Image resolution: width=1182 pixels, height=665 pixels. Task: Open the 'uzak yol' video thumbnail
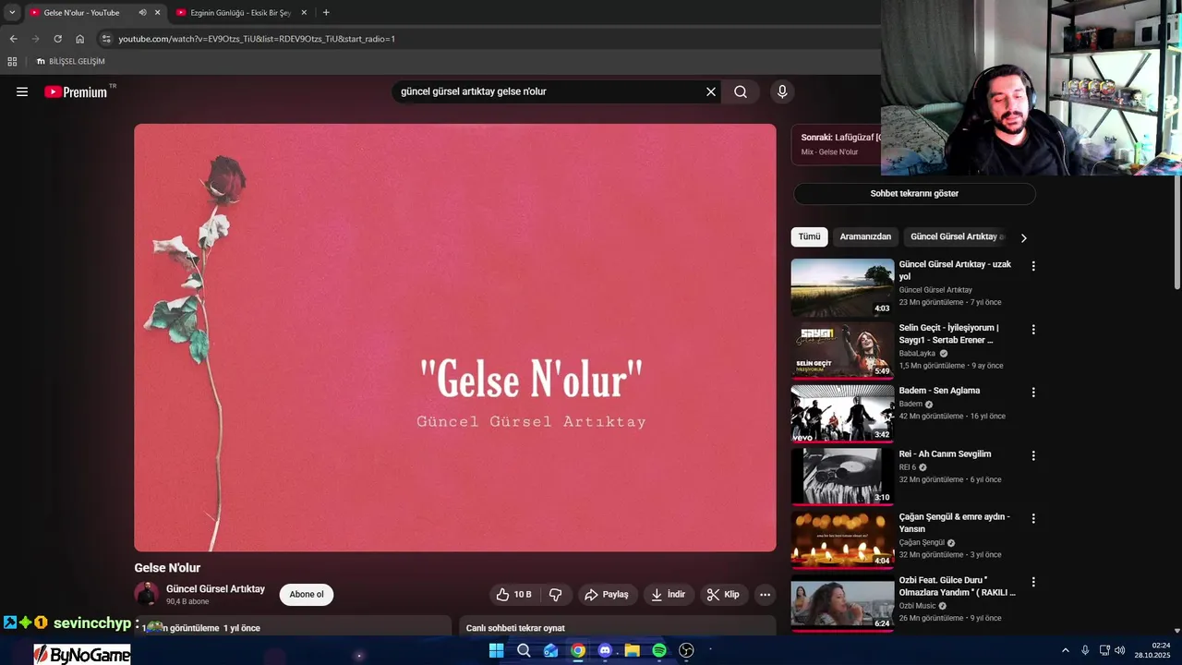[x=842, y=287]
